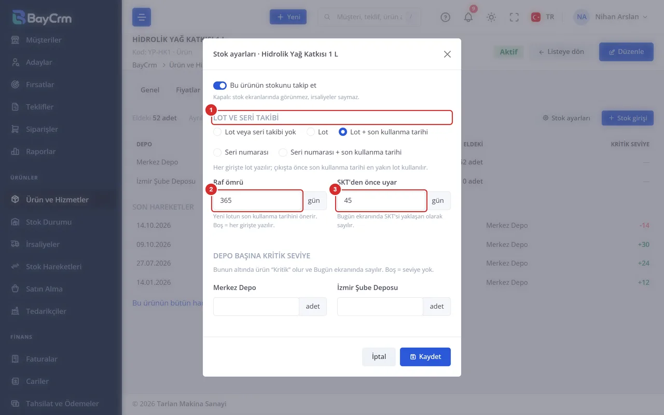
Task: Switch to the Fiyatlar tab
Action: (x=188, y=90)
